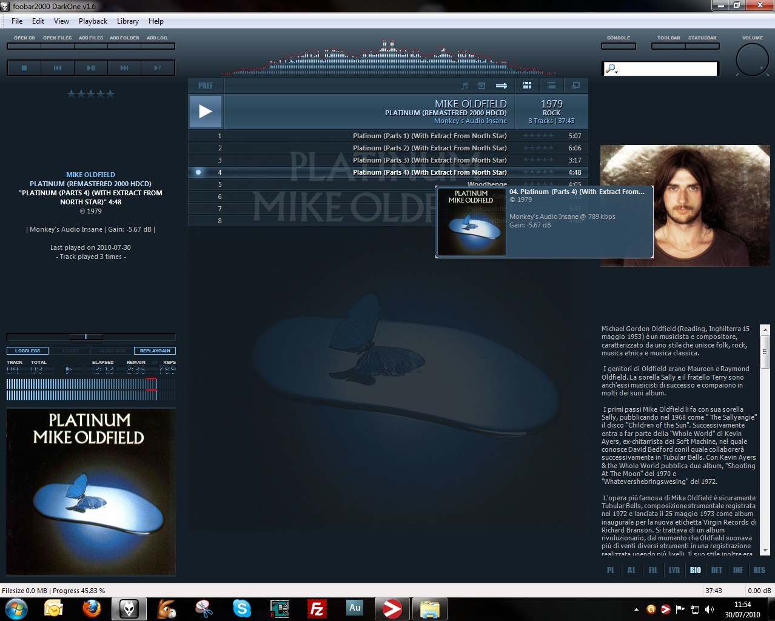Viewport: 775px width, 621px height.
Task: Click the overlapping windows icon above playlist
Action: (575, 86)
